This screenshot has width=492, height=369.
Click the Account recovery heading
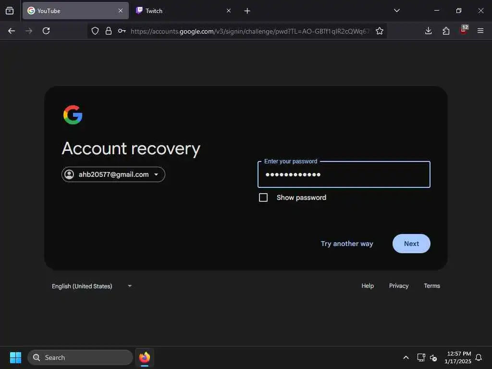[x=131, y=149]
